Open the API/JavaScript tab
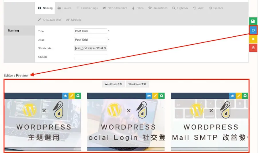The height and width of the screenshot is (153, 258). [50, 19]
